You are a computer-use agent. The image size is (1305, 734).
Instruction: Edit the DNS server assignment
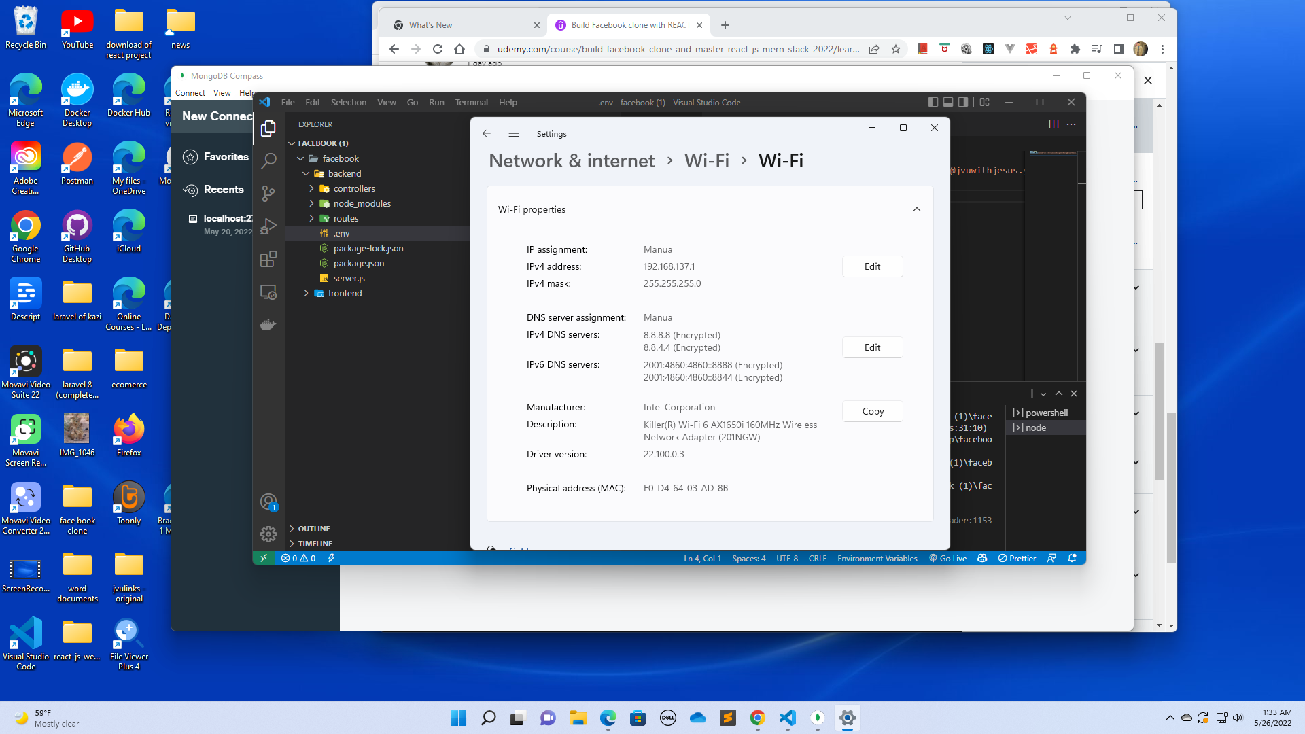[x=873, y=347]
